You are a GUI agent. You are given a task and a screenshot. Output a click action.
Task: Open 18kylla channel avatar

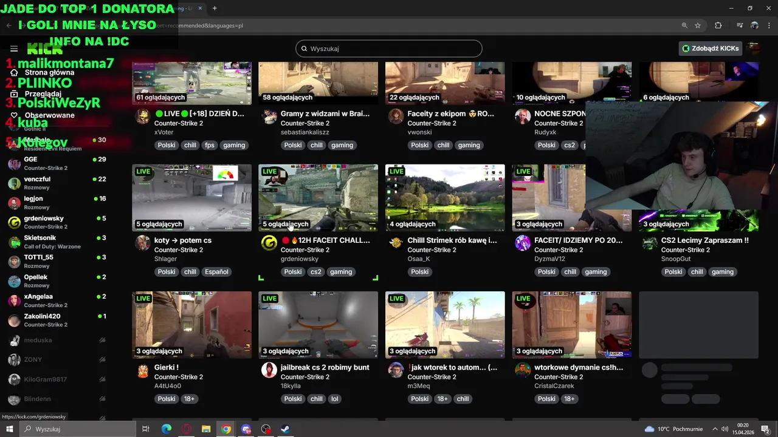pyautogui.click(x=269, y=370)
